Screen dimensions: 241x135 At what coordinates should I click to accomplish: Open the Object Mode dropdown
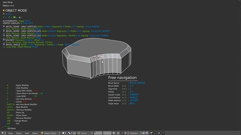pyautogui.click(x=50, y=133)
